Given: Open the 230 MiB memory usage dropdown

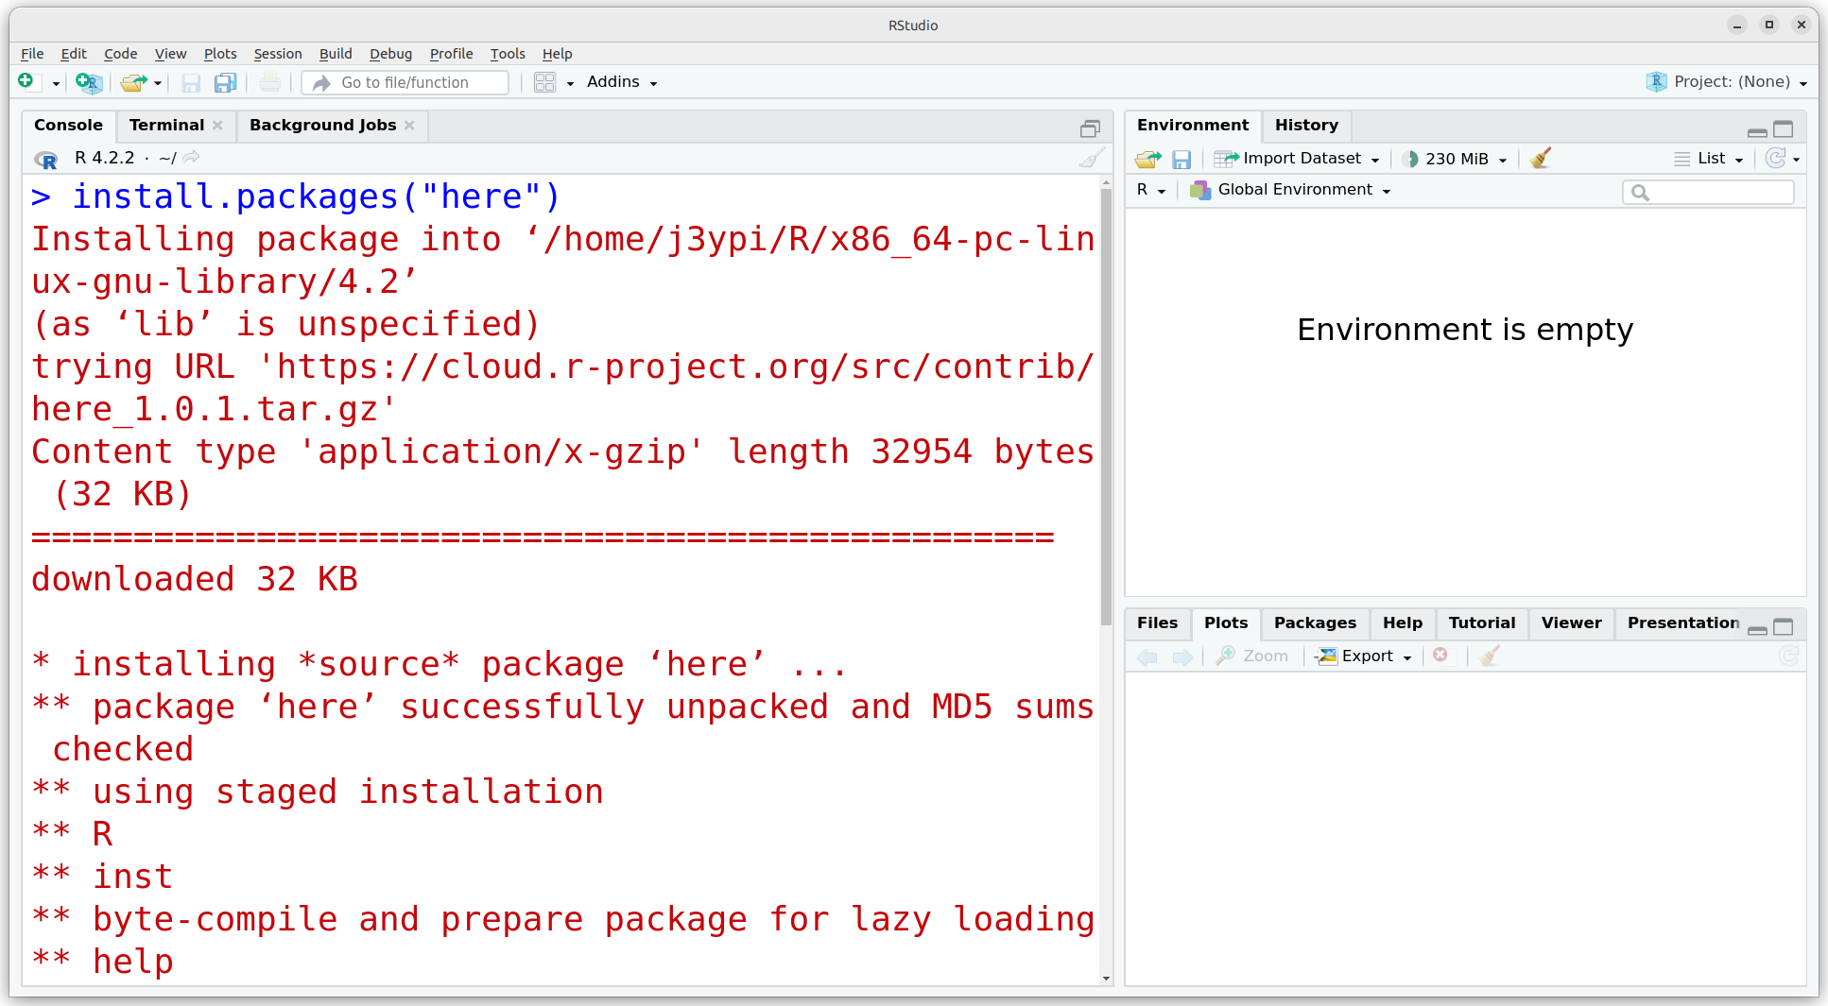Looking at the screenshot, I should (1455, 159).
